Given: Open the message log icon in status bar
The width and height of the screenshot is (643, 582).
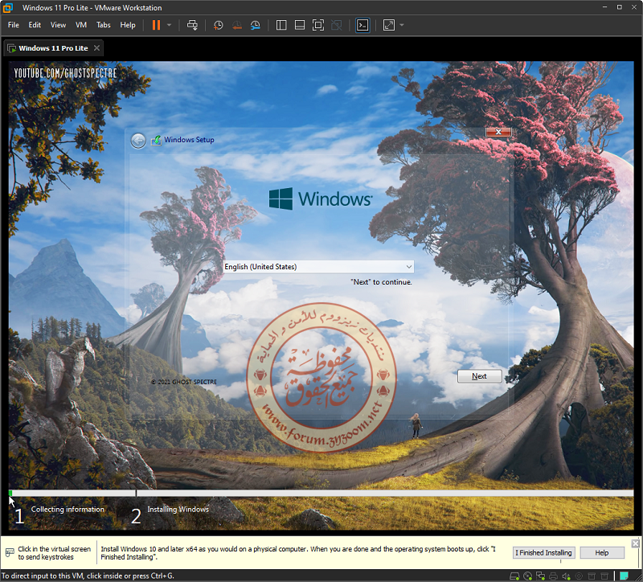Looking at the screenshot, I should point(625,576).
